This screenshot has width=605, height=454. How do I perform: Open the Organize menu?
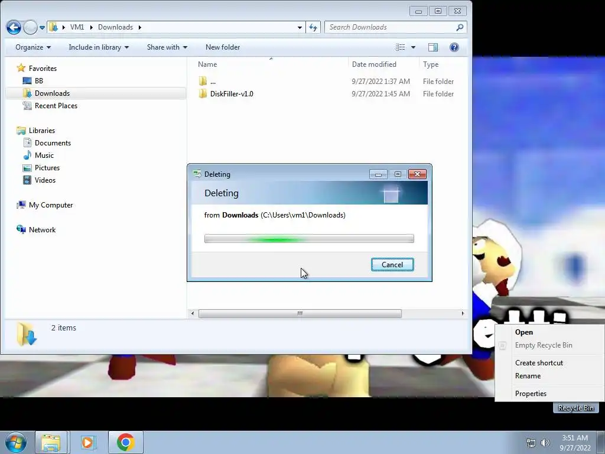33,47
